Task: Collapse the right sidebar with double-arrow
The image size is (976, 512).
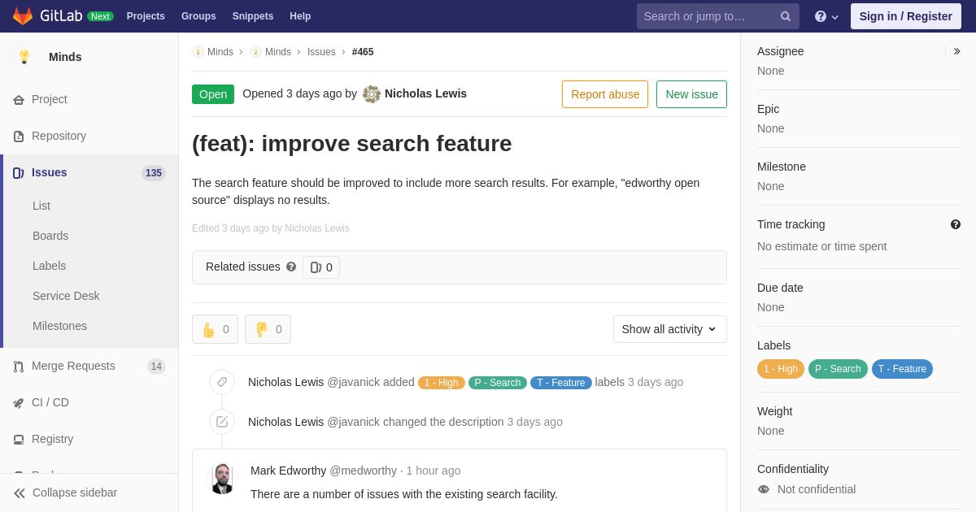Action: coord(956,51)
